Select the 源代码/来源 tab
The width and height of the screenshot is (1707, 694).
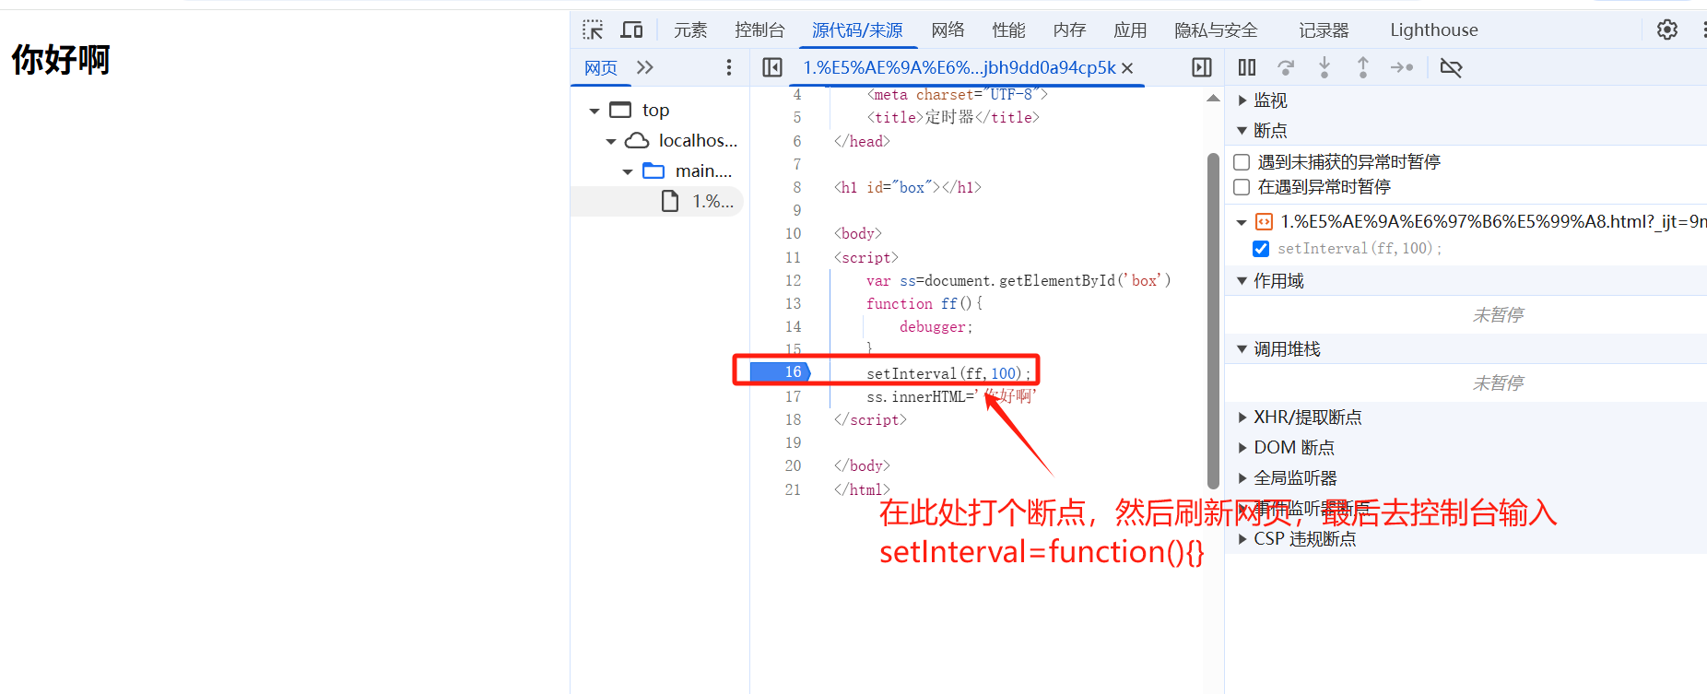(x=857, y=30)
